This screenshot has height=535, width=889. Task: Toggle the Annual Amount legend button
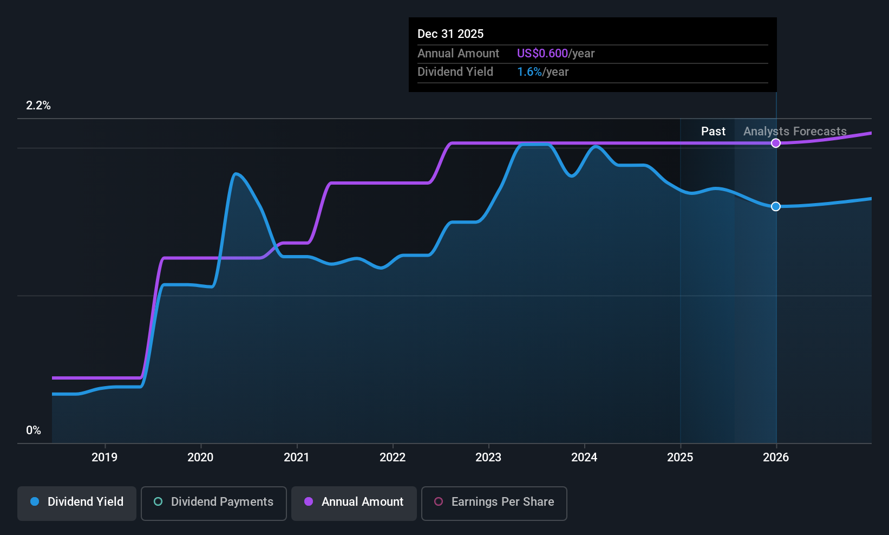pyautogui.click(x=354, y=504)
